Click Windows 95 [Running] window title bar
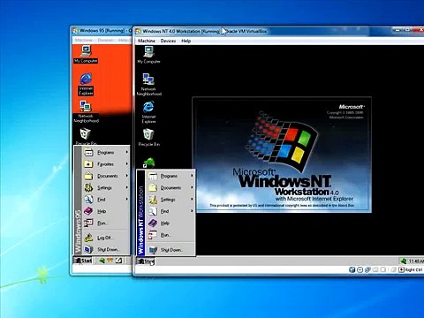 click(x=102, y=31)
